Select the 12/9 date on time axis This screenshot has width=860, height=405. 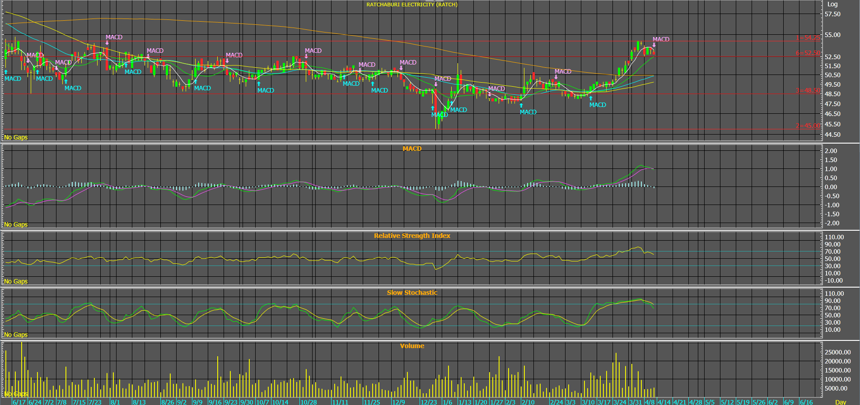pyautogui.click(x=399, y=402)
